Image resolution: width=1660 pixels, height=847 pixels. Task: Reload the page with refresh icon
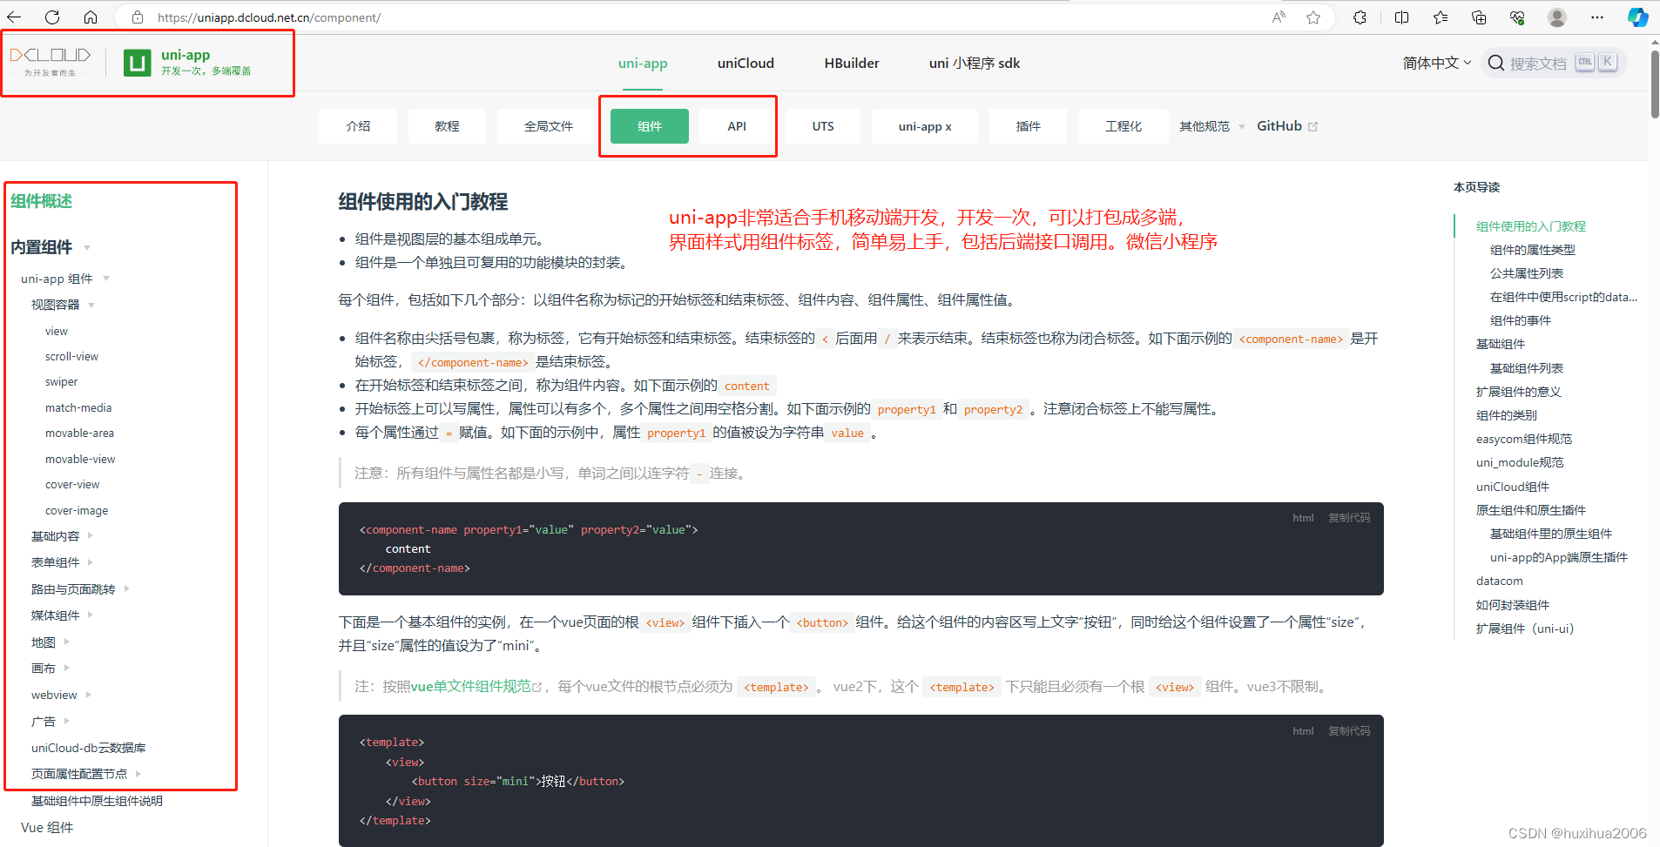point(52,17)
